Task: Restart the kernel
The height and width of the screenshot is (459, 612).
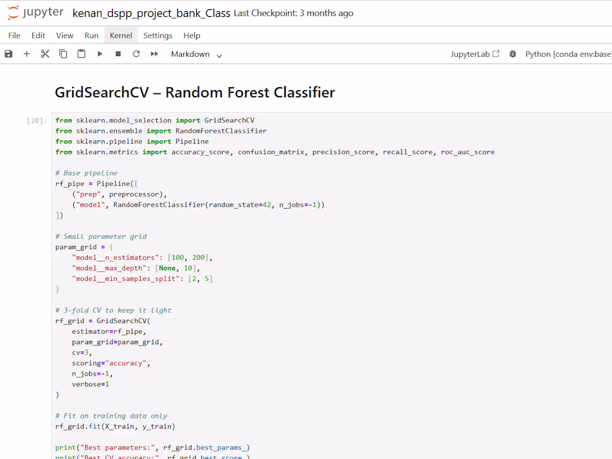Action: 136,54
